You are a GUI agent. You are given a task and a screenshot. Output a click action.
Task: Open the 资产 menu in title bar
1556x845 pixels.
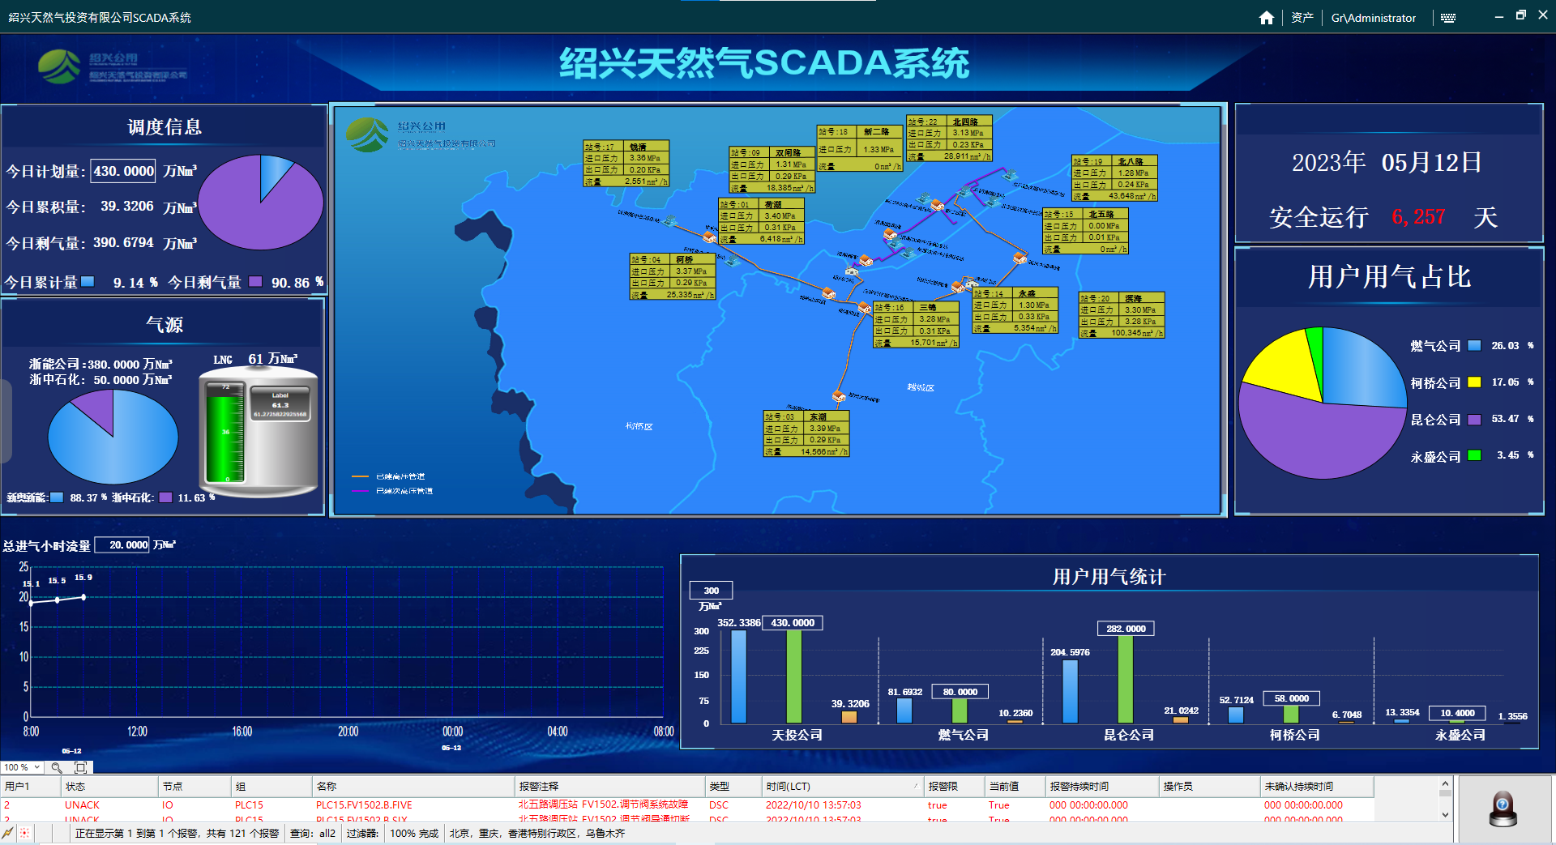coord(1302,18)
